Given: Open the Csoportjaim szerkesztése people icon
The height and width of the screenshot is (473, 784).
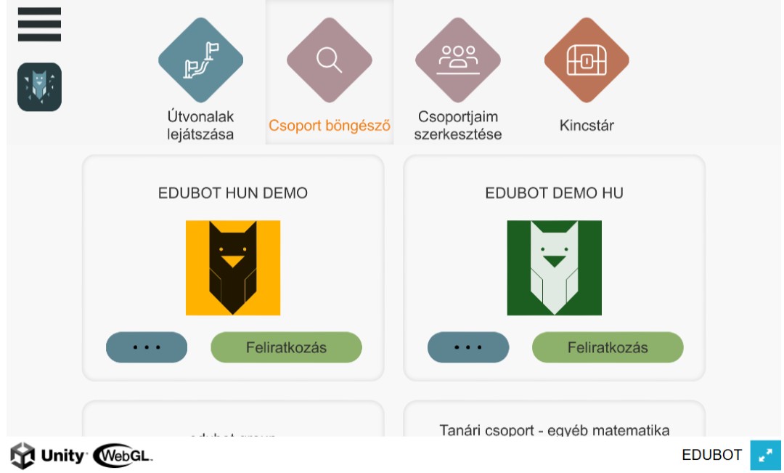Looking at the screenshot, I should click(458, 60).
